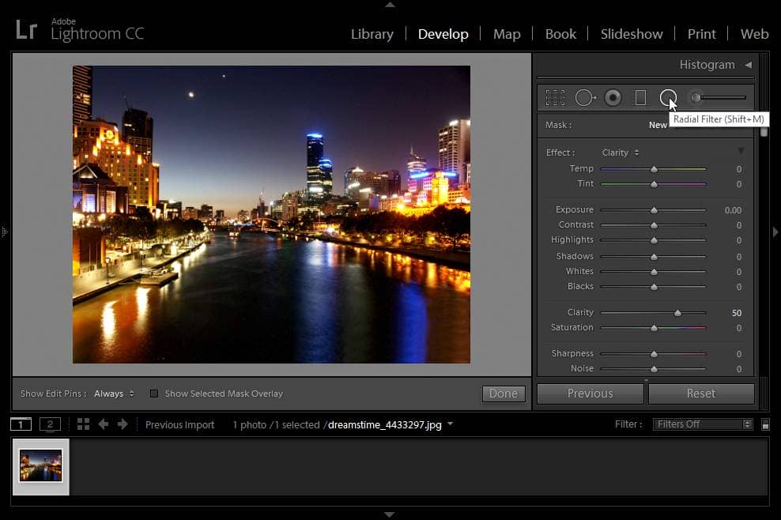Click the Previous Import source label
Screen dimensions: 781x520
click(179, 425)
